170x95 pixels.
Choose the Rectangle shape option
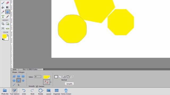19,76
